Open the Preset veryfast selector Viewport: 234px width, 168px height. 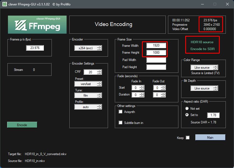pos(88,84)
